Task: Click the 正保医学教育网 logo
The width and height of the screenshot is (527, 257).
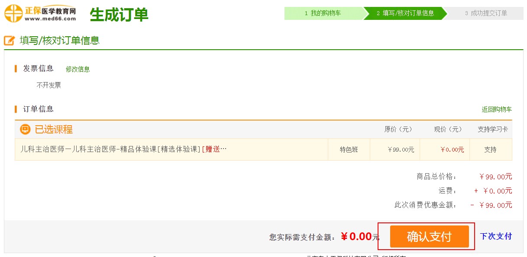Action: (40, 13)
